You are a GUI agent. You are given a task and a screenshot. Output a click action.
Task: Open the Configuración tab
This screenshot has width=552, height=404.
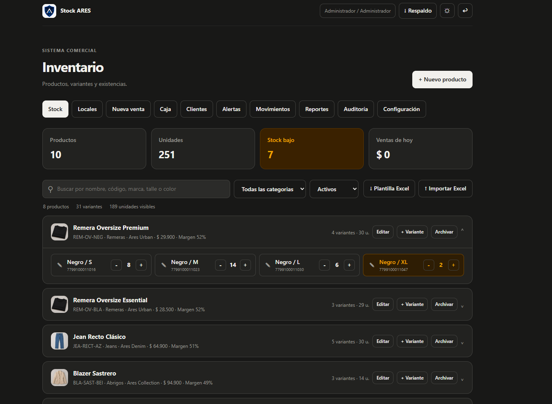pos(402,109)
